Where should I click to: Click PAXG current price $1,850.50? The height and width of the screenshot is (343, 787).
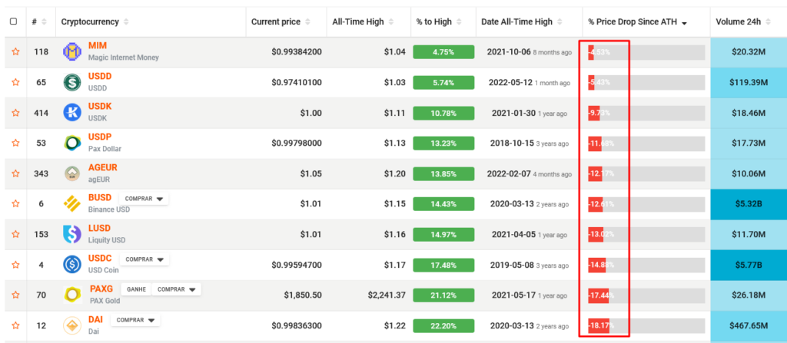click(303, 295)
